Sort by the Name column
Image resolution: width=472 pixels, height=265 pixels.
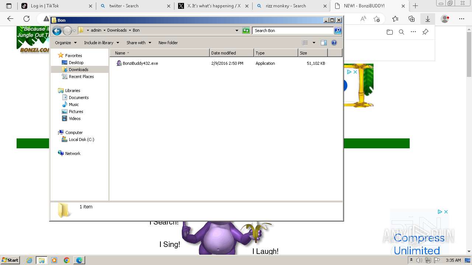click(159, 53)
